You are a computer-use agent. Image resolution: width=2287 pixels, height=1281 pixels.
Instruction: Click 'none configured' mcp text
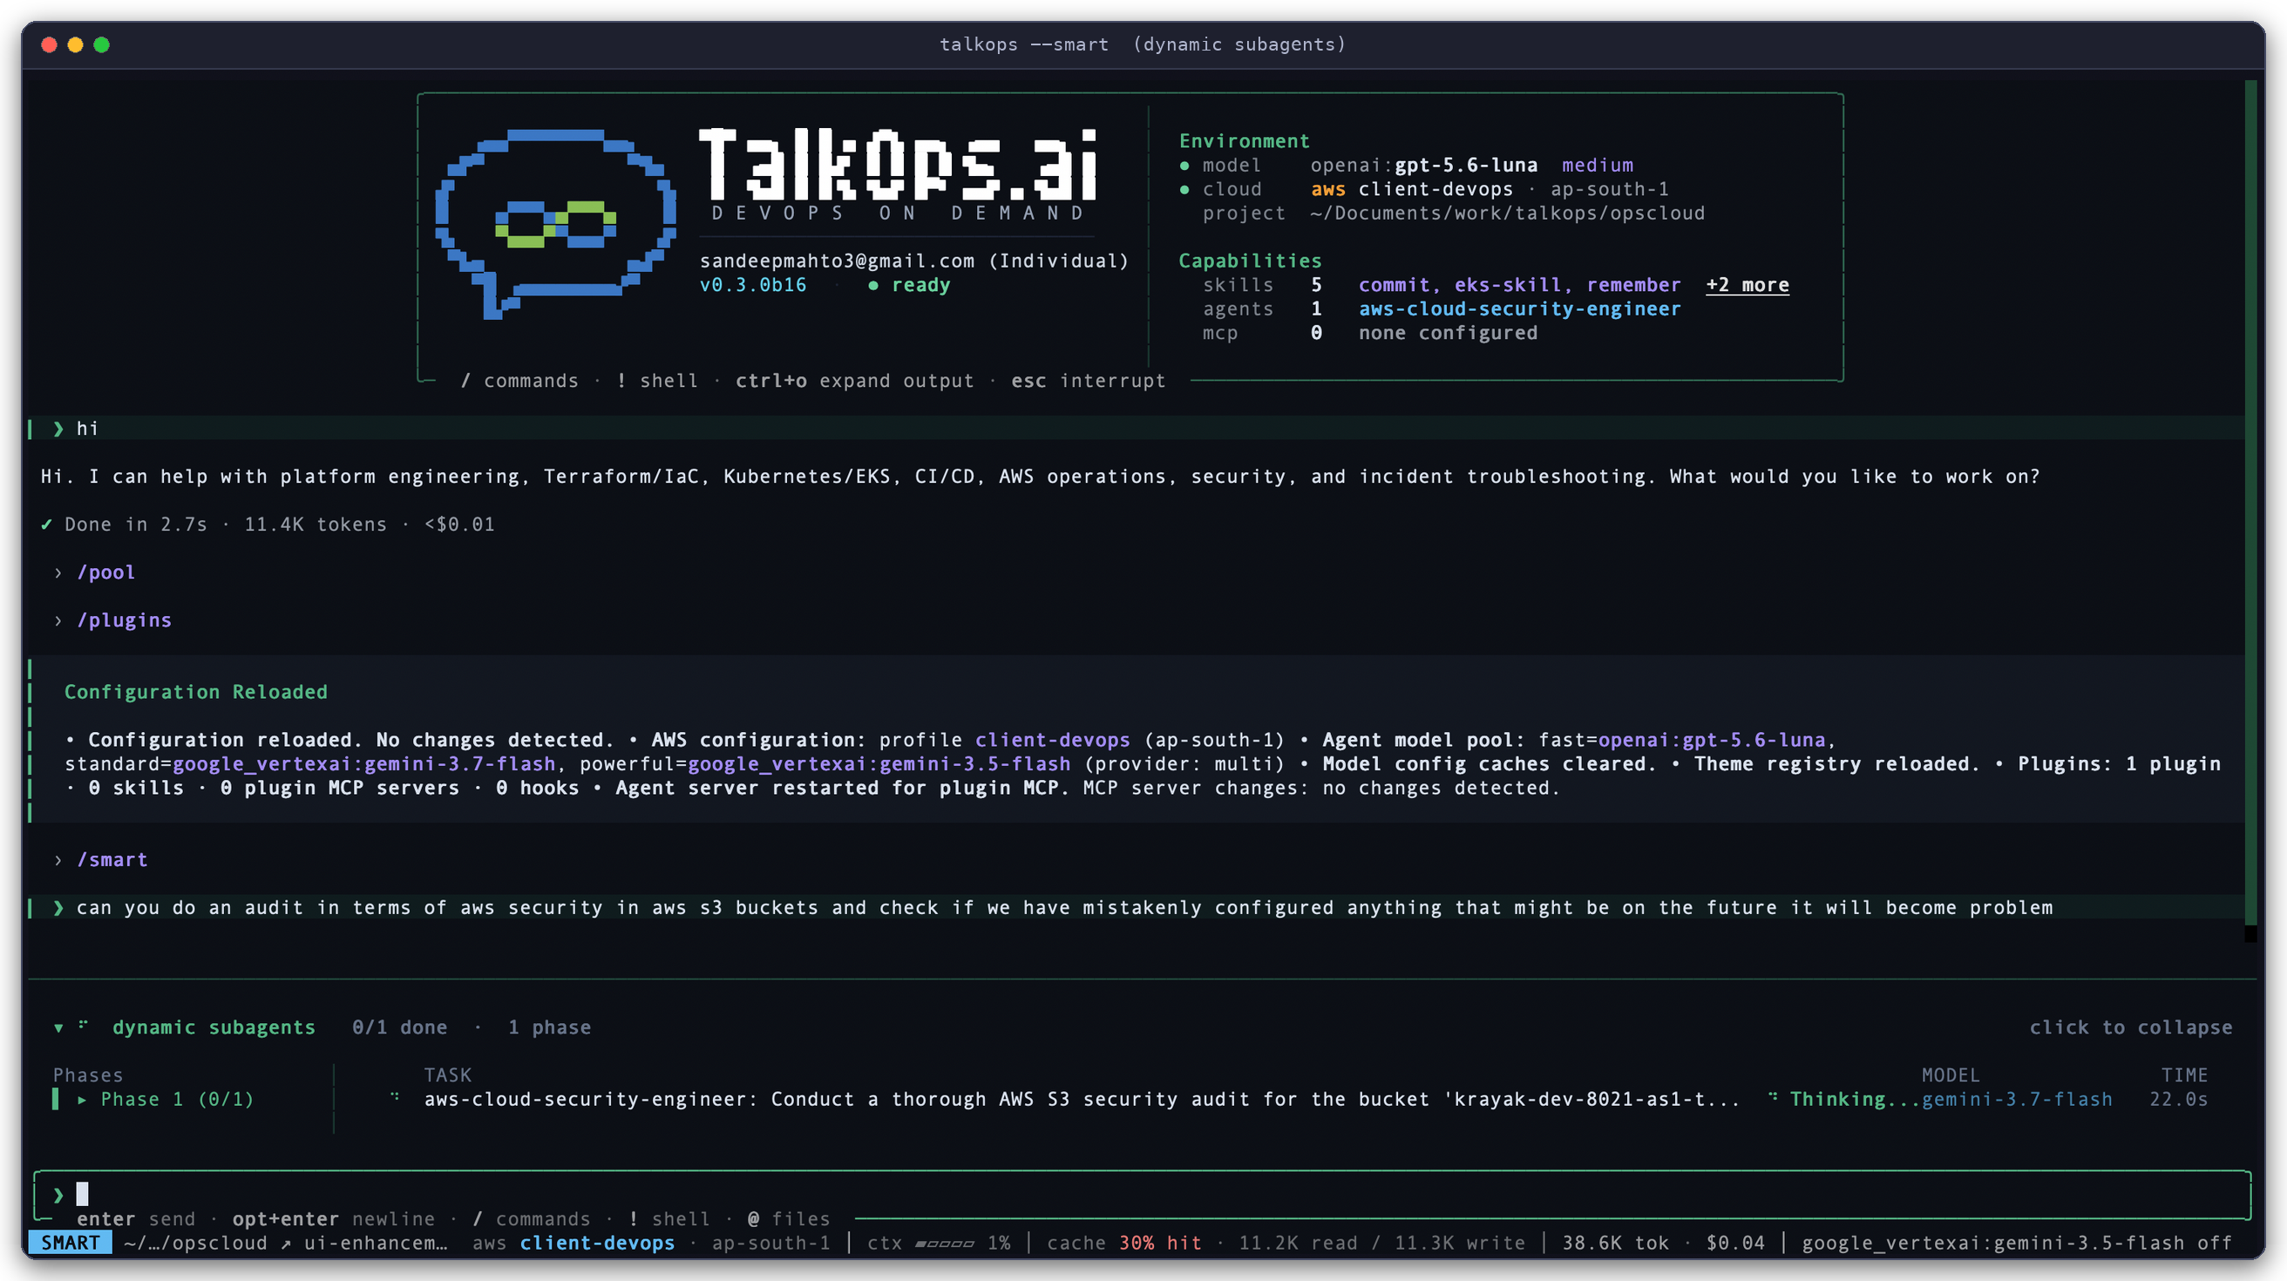pyautogui.click(x=1448, y=333)
